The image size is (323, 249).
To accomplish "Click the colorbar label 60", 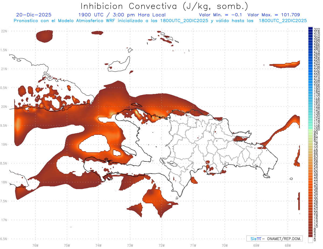I will point(316,159).
